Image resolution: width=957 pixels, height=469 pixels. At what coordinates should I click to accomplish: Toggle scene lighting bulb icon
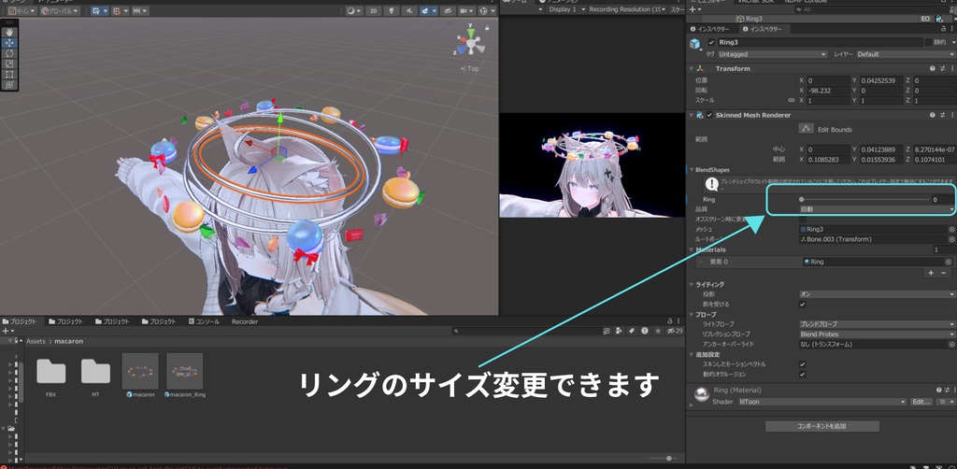pos(391,11)
